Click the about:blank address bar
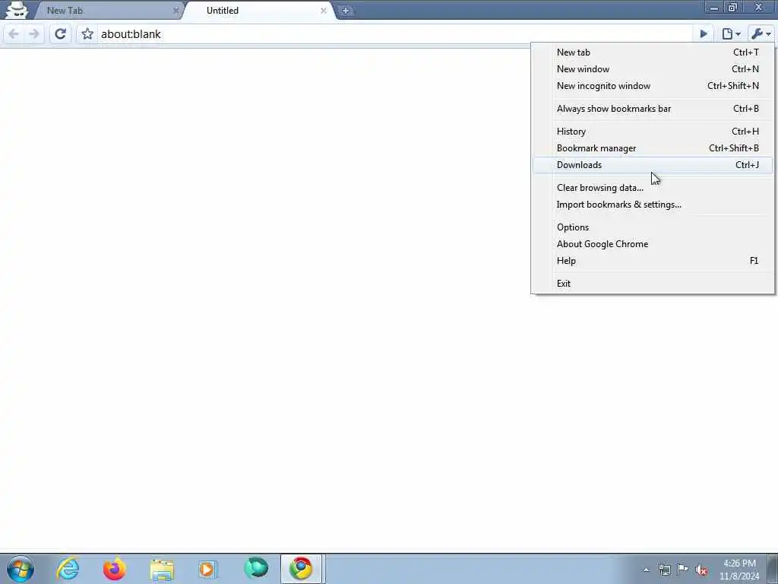 (x=394, y=33)
